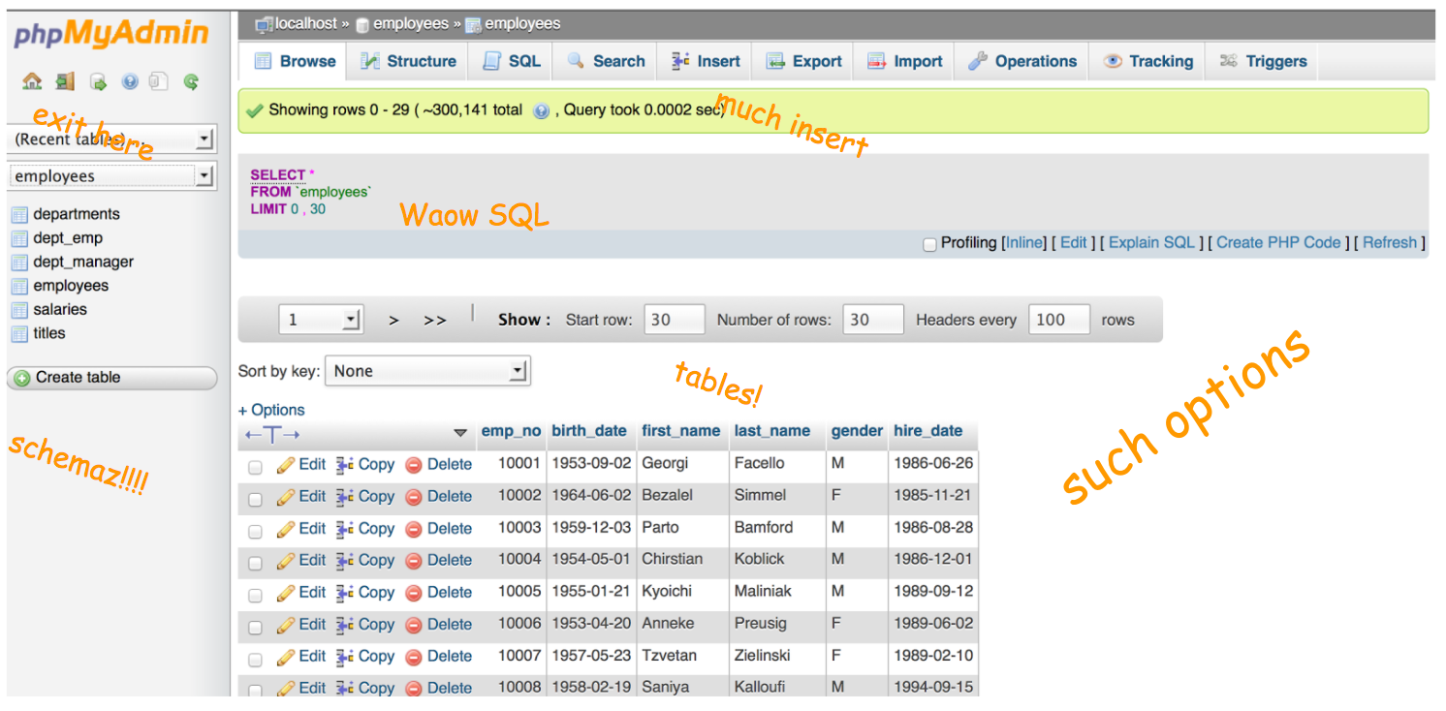The width and height of the screenshot is (1446, 711).
Task: Sort by the hire_date column header
Action: 927,431
